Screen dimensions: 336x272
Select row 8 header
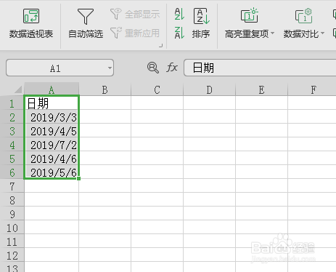(12, 200)
